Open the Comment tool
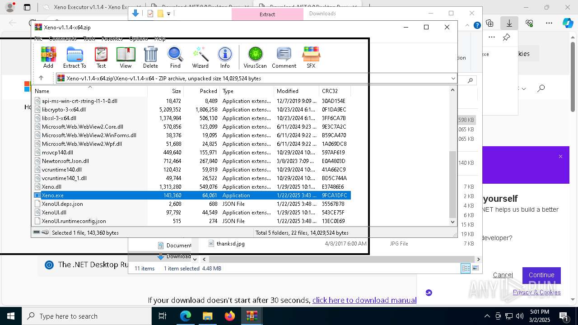 (x=284, y=57)
